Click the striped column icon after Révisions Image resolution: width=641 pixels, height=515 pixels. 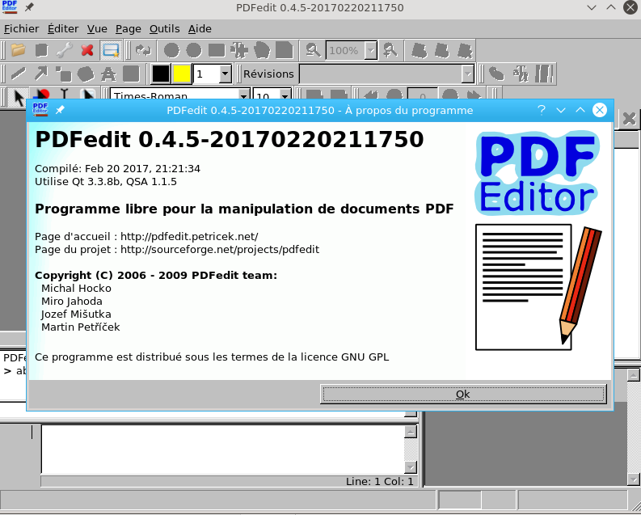tap(544, 74)
